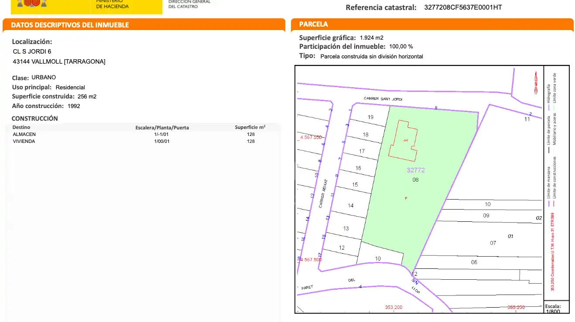Click the 'VIVIENDA' table row
The image size is (575, 322).
pos(142,141)
